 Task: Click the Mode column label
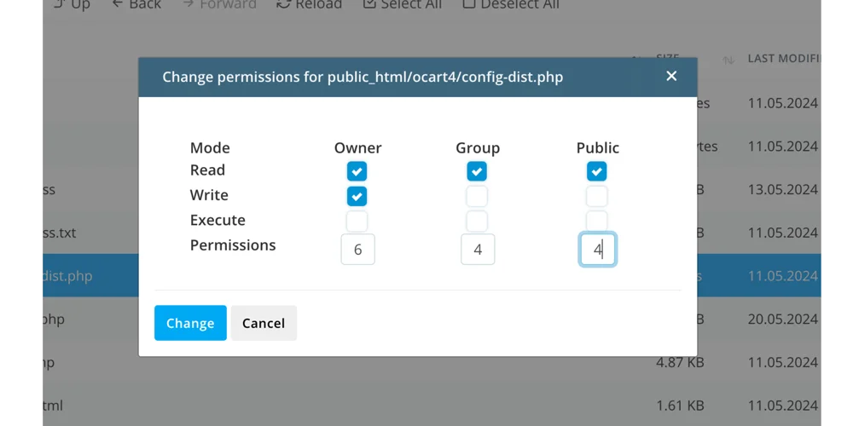(x=210, y=147)
